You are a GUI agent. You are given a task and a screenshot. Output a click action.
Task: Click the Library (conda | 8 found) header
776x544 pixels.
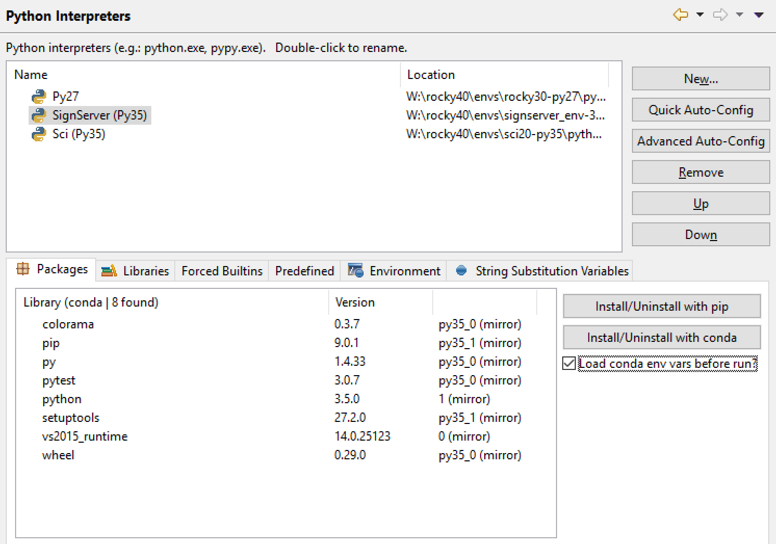pyautogui.click(x=173, y=302)
